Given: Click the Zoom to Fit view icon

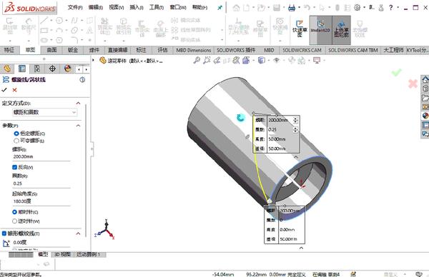Looking at the screenshot, I should coord(197,61).
